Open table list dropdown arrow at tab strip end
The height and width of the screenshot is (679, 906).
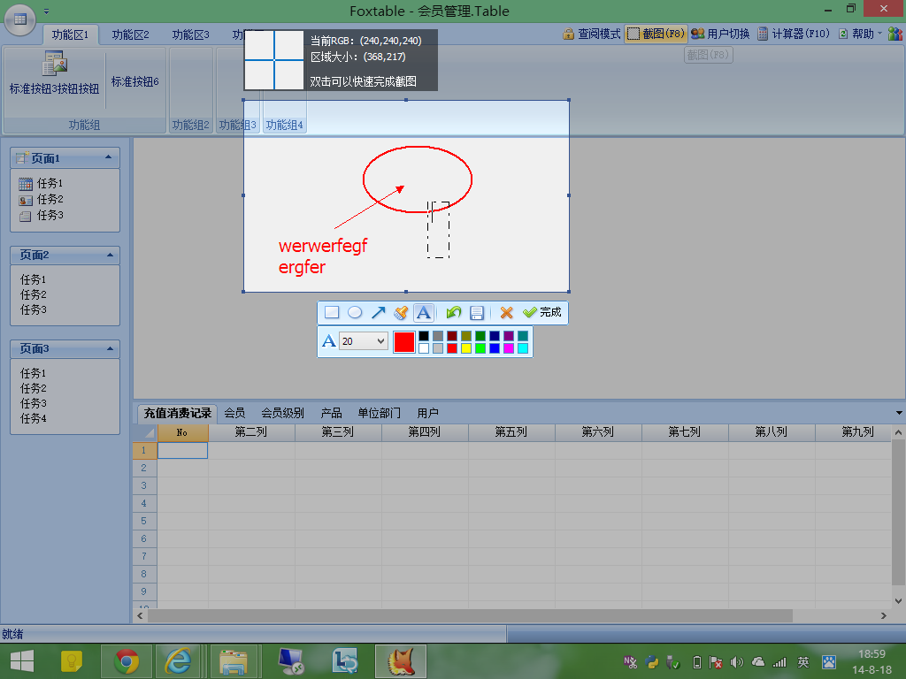899,413
